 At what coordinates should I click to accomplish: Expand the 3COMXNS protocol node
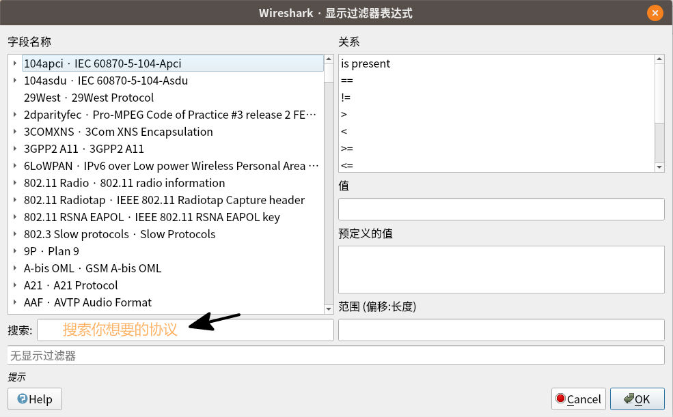pyautogui.click(x=15, y=132)
